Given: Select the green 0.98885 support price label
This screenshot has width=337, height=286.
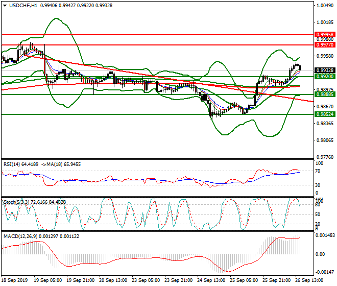Looking at the screenshot, I should 325,94.
